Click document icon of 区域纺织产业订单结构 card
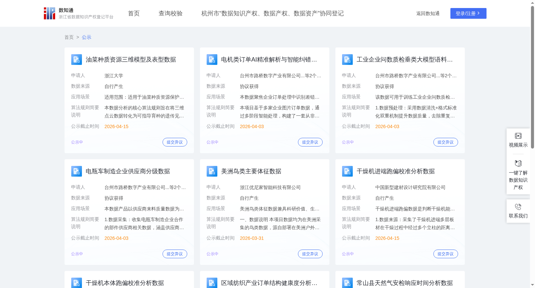This screenshot has height=288, width=535. [x=212, y=283]
